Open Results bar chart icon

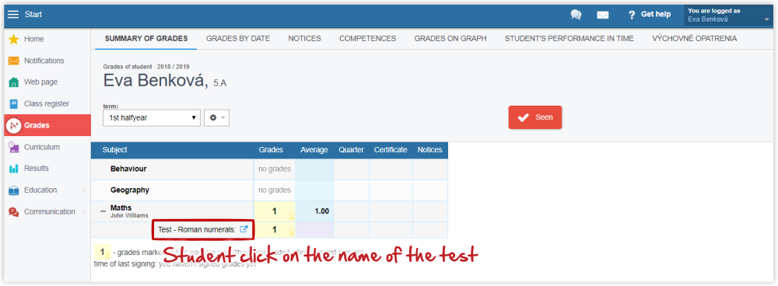coord(14,169)
